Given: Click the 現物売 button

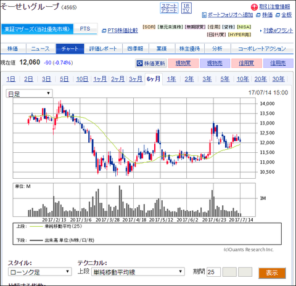Looking at the screenshot, I should coord(215,63).
